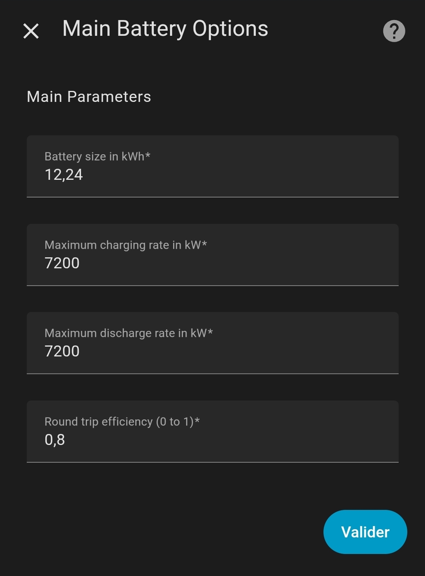The width and height of the screenshot is (425, 576).
Task: Click the Main Battery Options title
Action: coord(165,29)
